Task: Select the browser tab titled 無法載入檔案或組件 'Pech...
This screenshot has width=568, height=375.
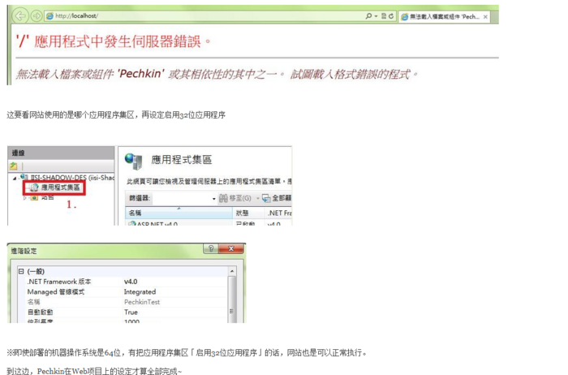Action: [x=444, y=17]
